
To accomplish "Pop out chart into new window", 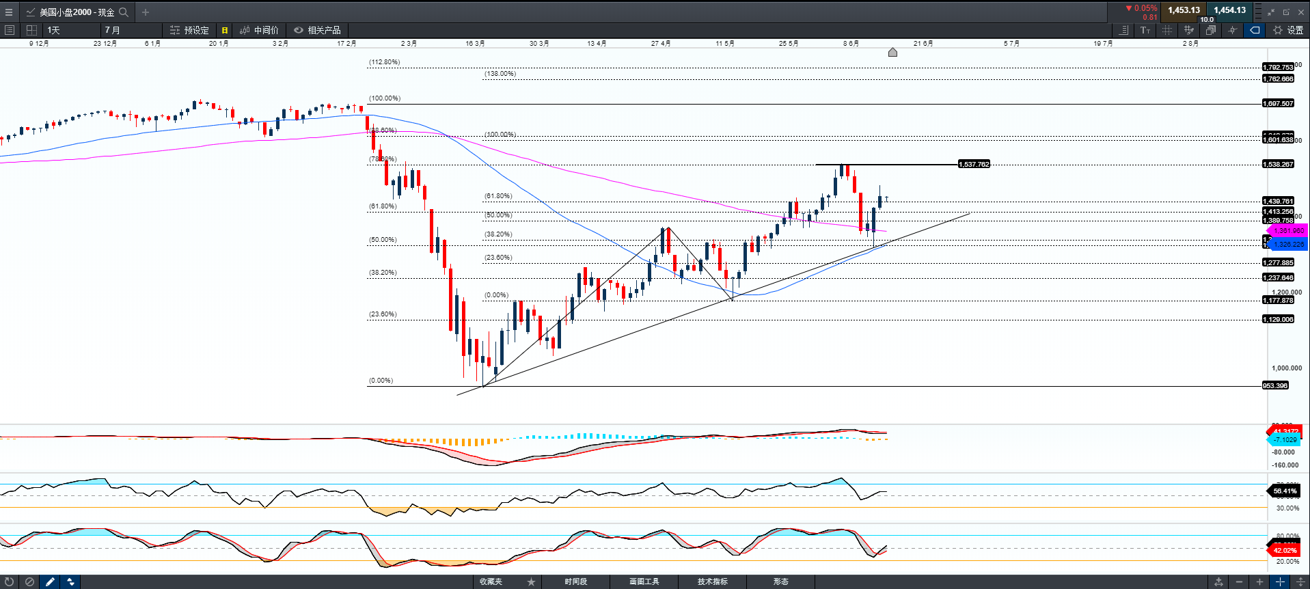I will pos(1286,12).
